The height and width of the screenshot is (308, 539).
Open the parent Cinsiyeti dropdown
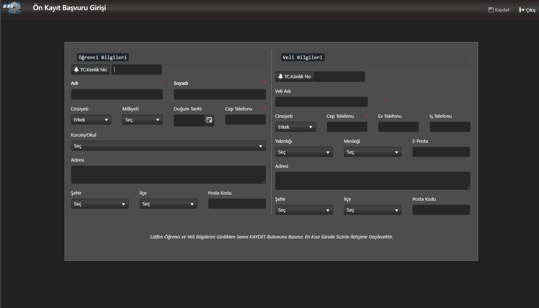click(x=295, y=127)
